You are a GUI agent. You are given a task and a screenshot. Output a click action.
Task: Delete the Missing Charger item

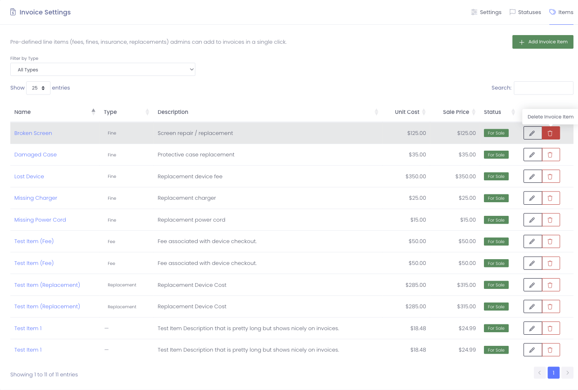click(x=551, y=198)
